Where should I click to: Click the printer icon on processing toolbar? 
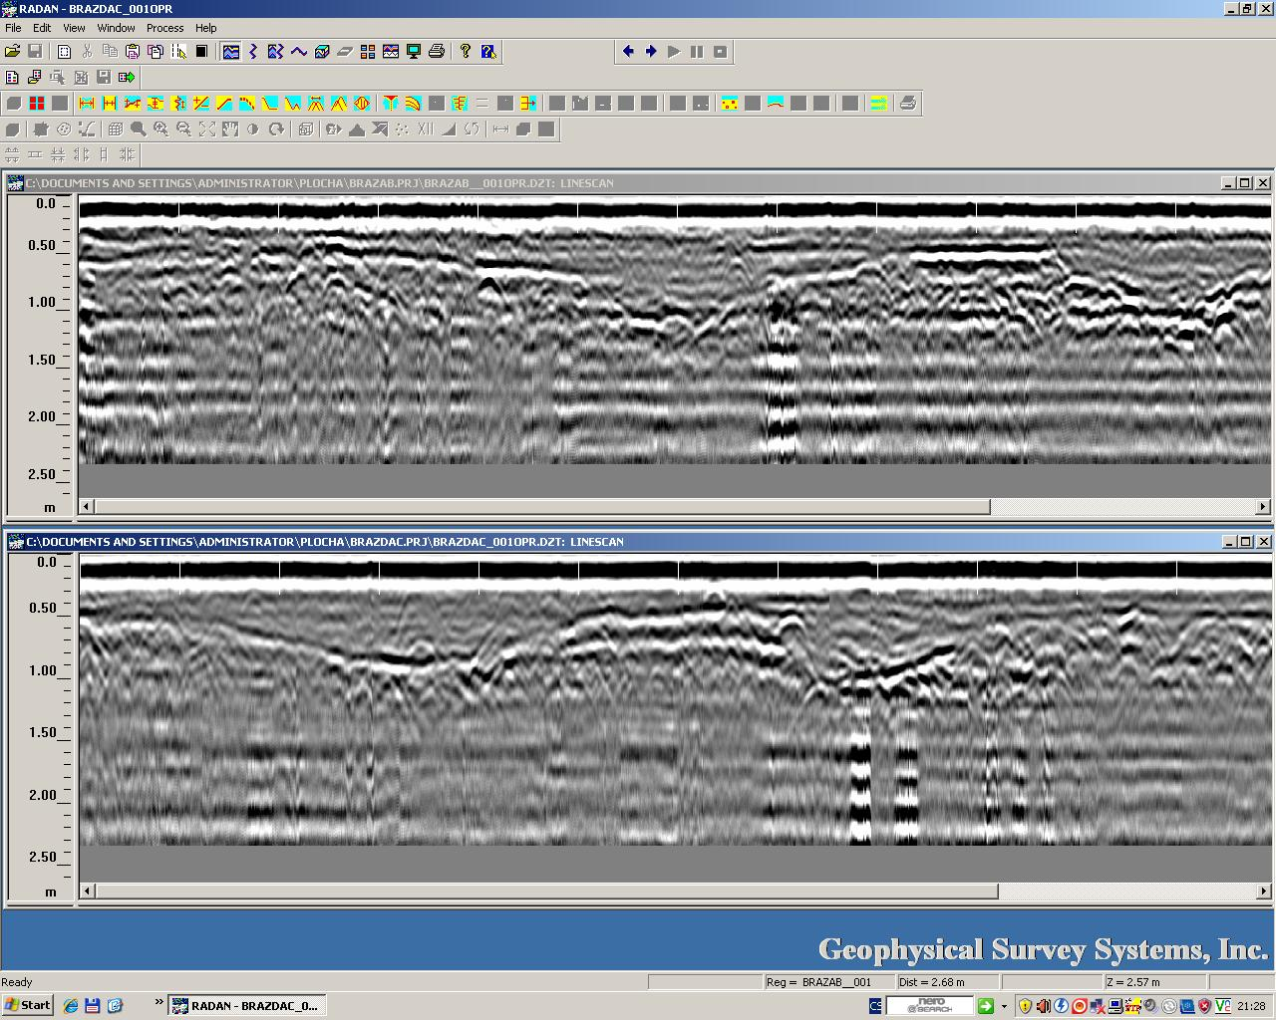point(908,103)
